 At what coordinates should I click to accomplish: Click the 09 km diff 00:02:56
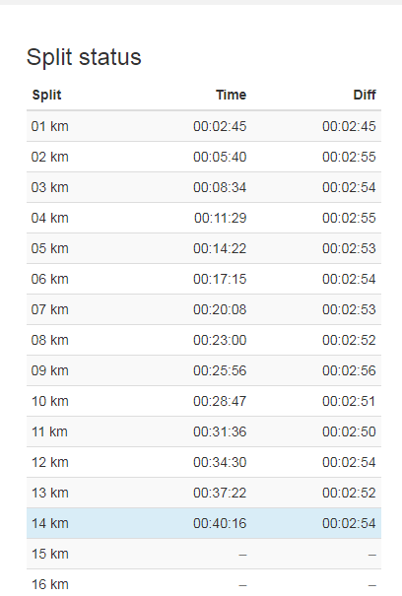[349, 370]
